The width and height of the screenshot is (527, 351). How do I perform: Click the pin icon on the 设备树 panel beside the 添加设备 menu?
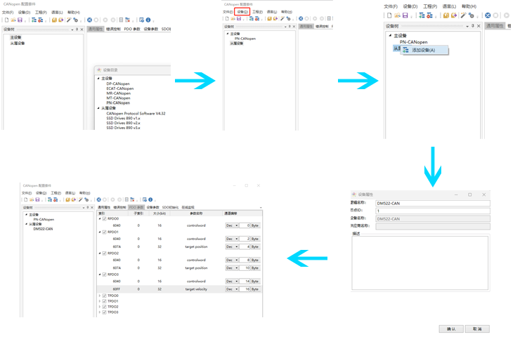pos(473,26)
